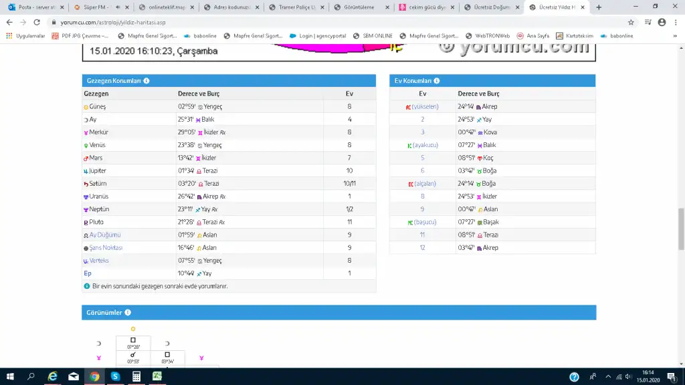The height and width of the screenshot is (385, 685).
Task: Switch to the Süper FM tab
Action: [x=98, y=7]
